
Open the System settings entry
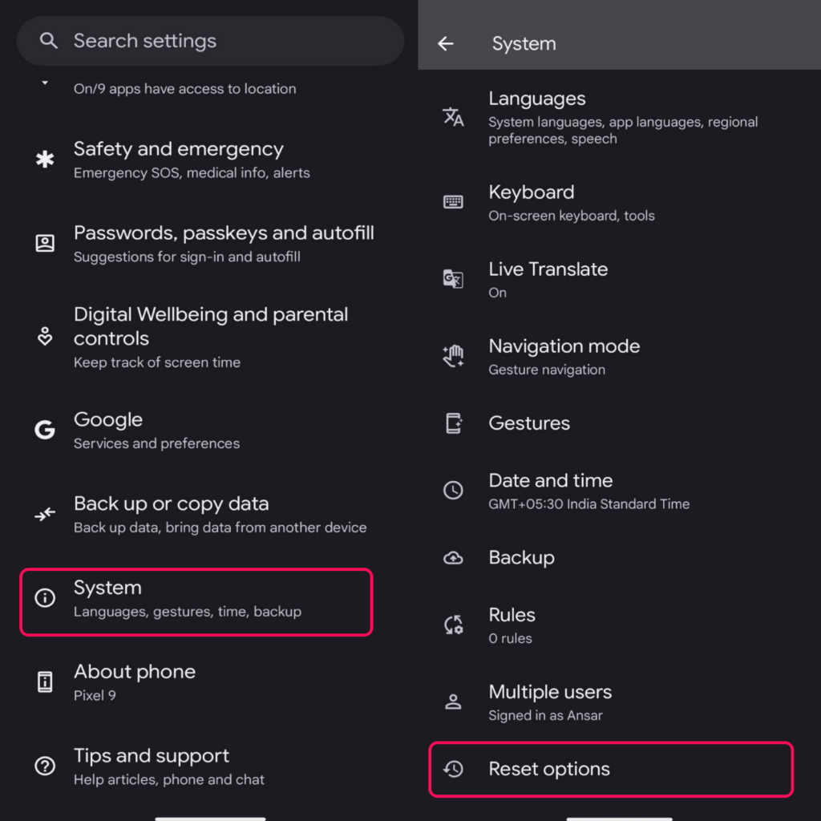196,600
